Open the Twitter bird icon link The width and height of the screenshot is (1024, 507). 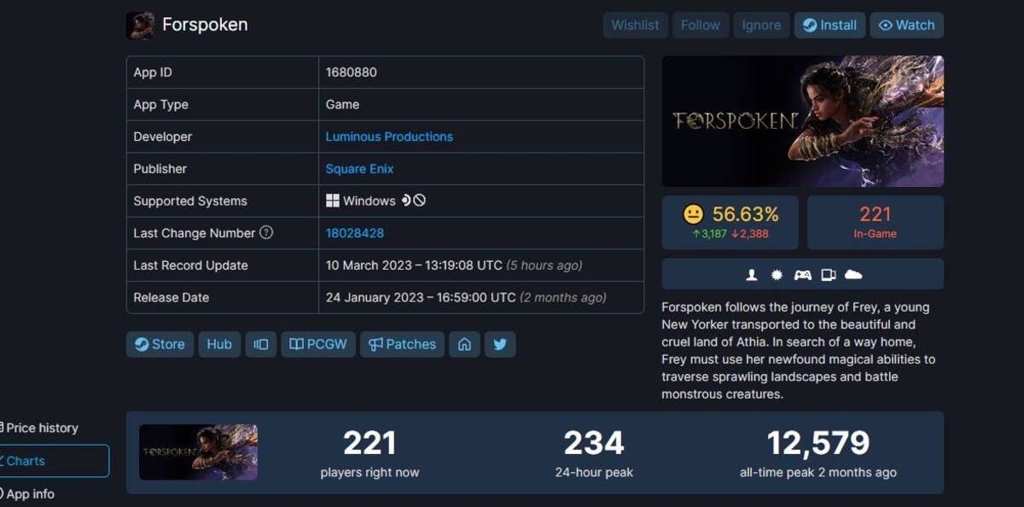(x=500, y=344)
